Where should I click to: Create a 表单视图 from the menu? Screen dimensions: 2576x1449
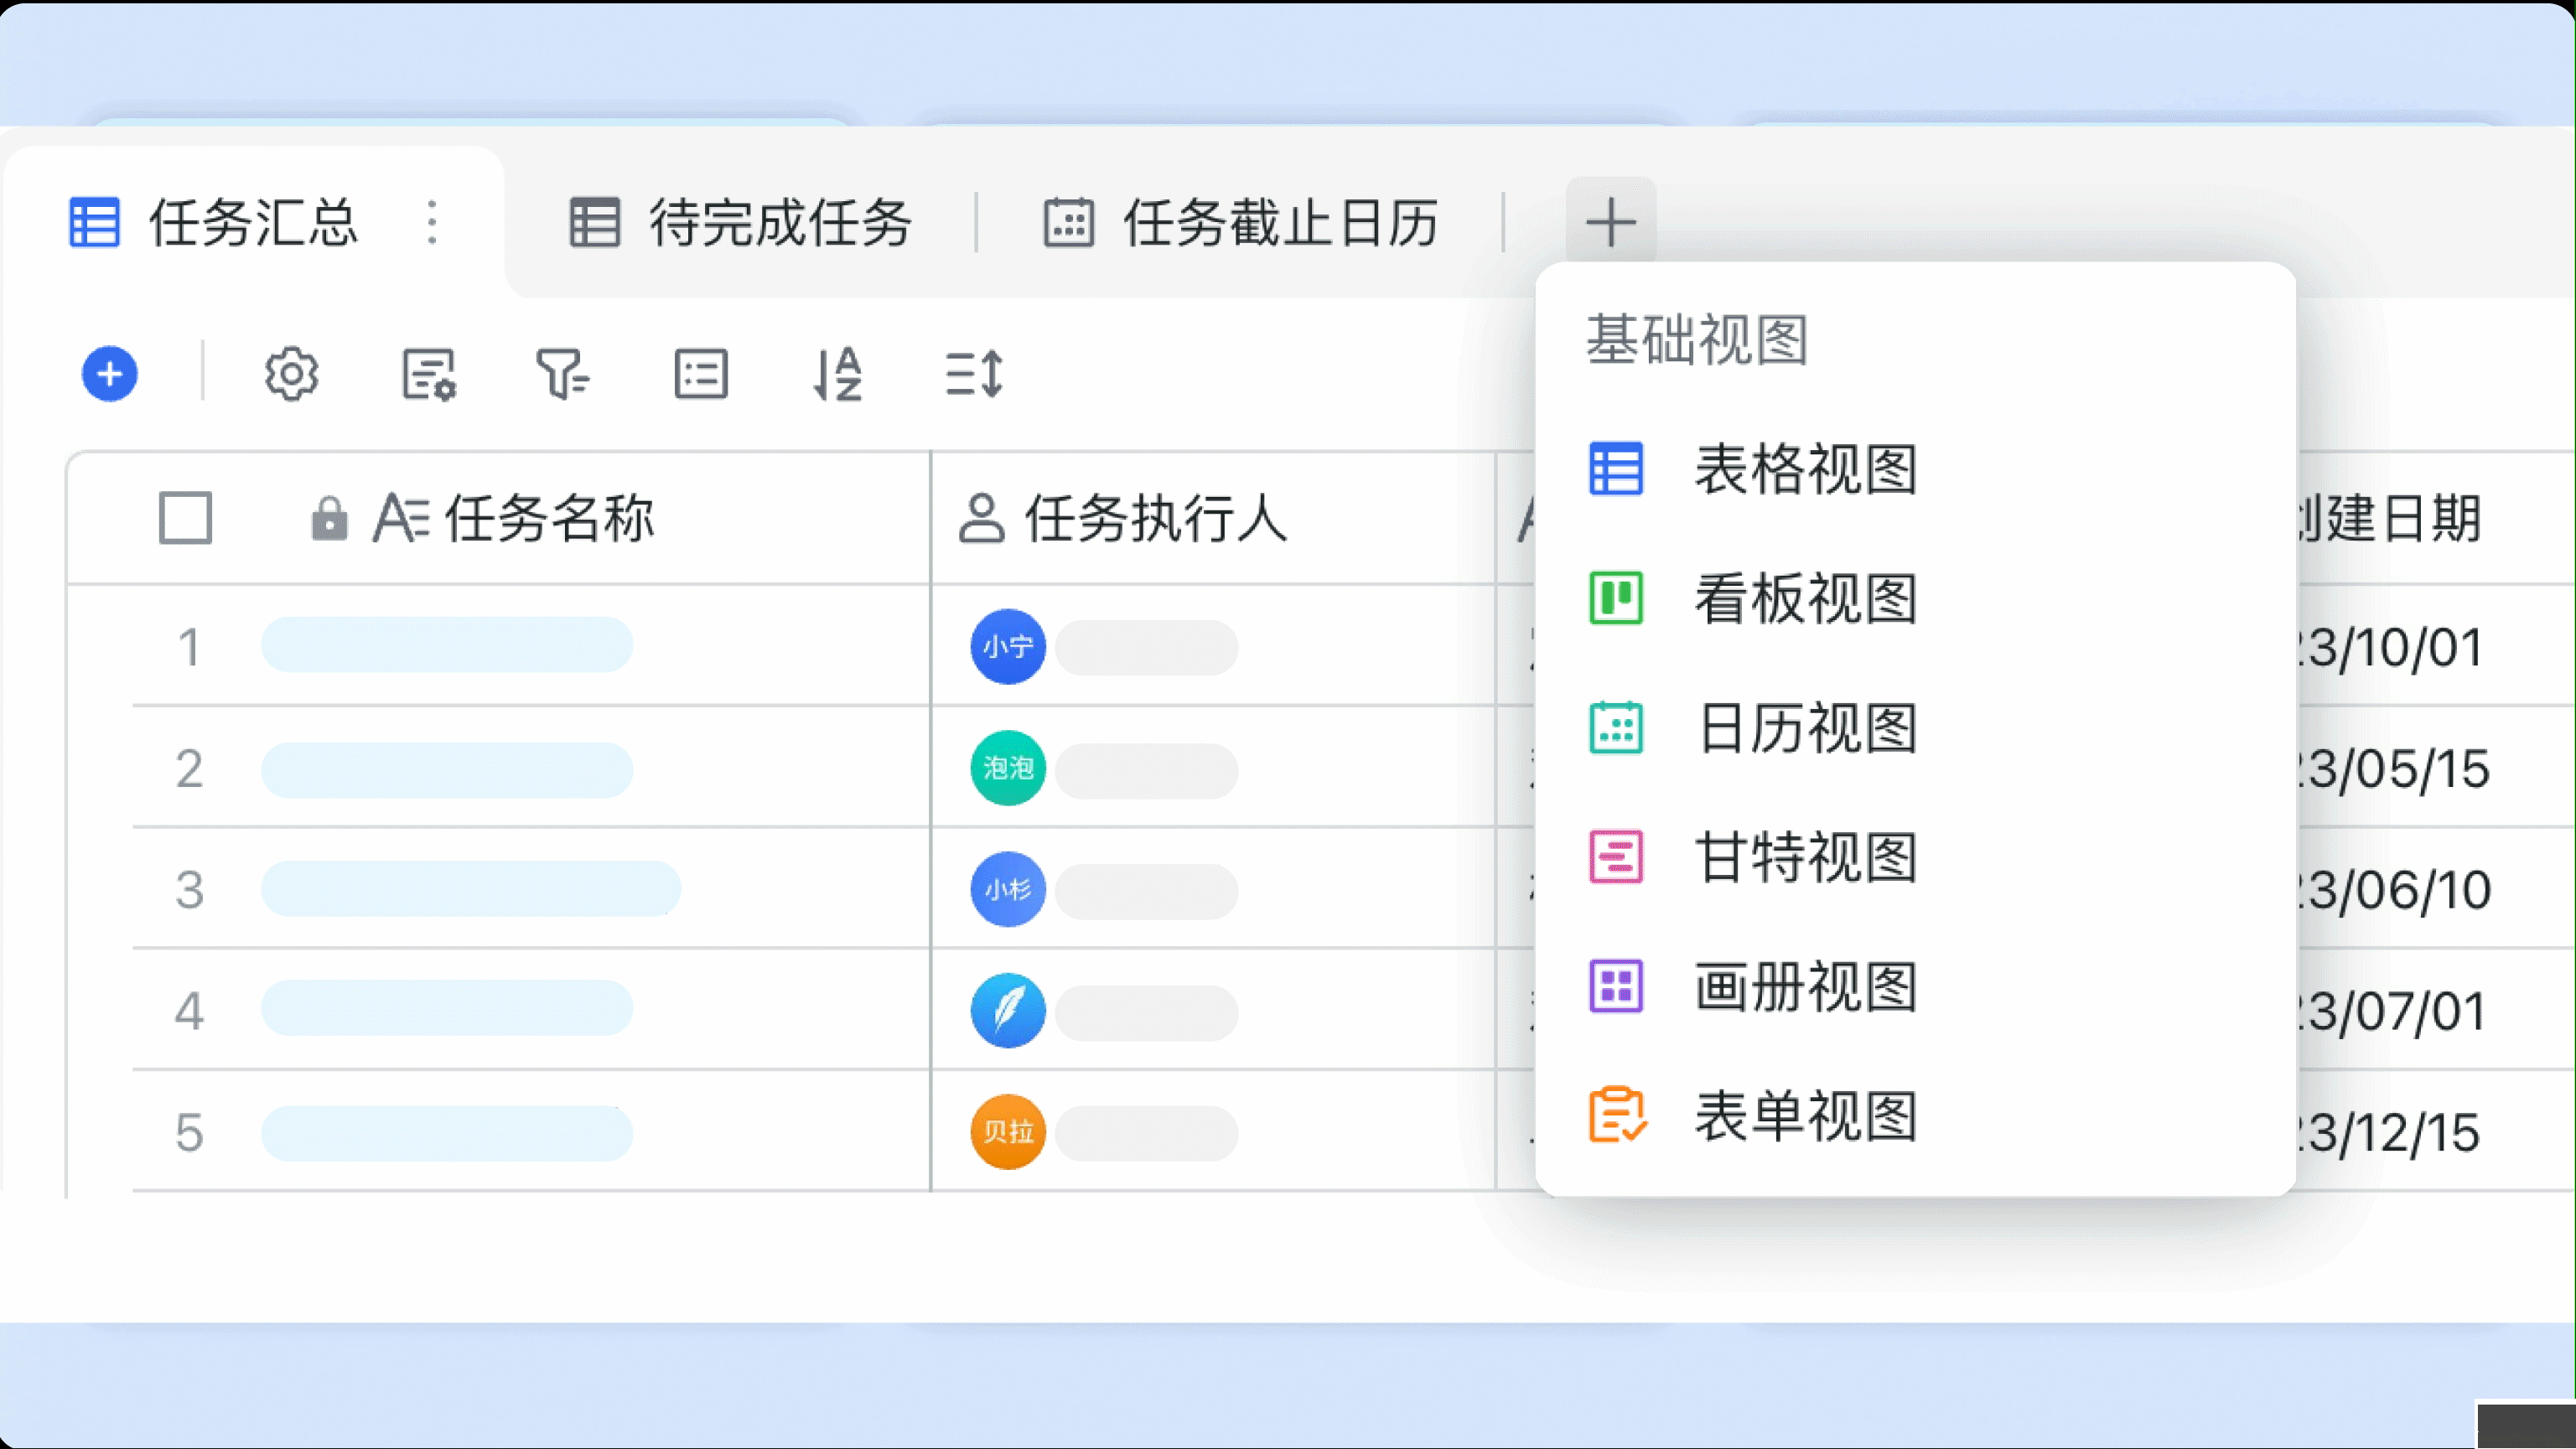(x=1806, y=1116)
